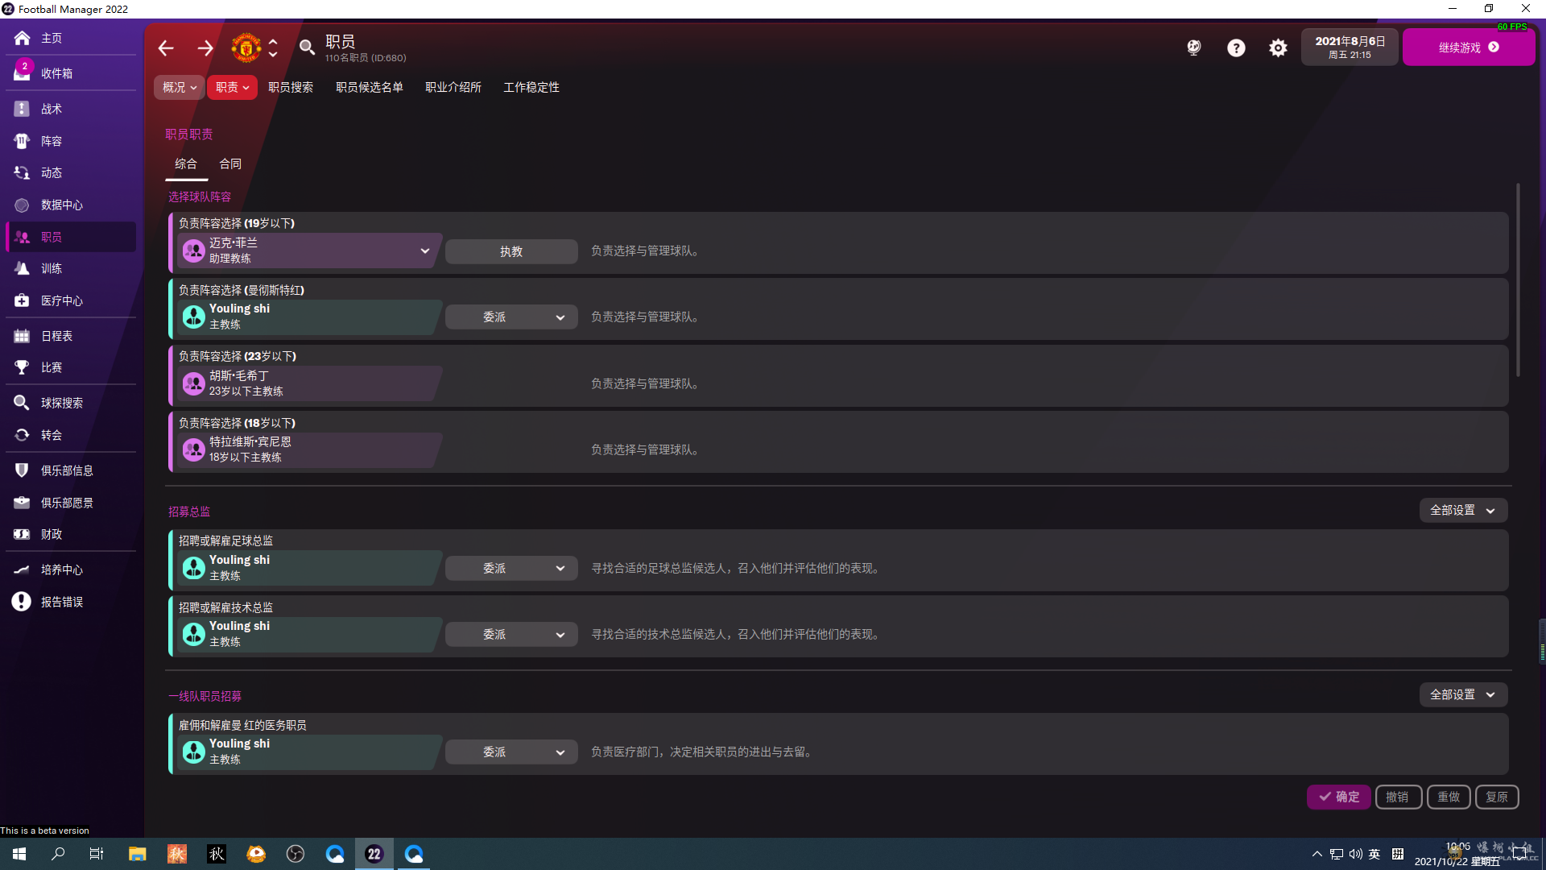Open 财政 finances page
Image resolution: width=1546 pixels, height=870 pixels.
pyautogui.click(x=71, y=534)
